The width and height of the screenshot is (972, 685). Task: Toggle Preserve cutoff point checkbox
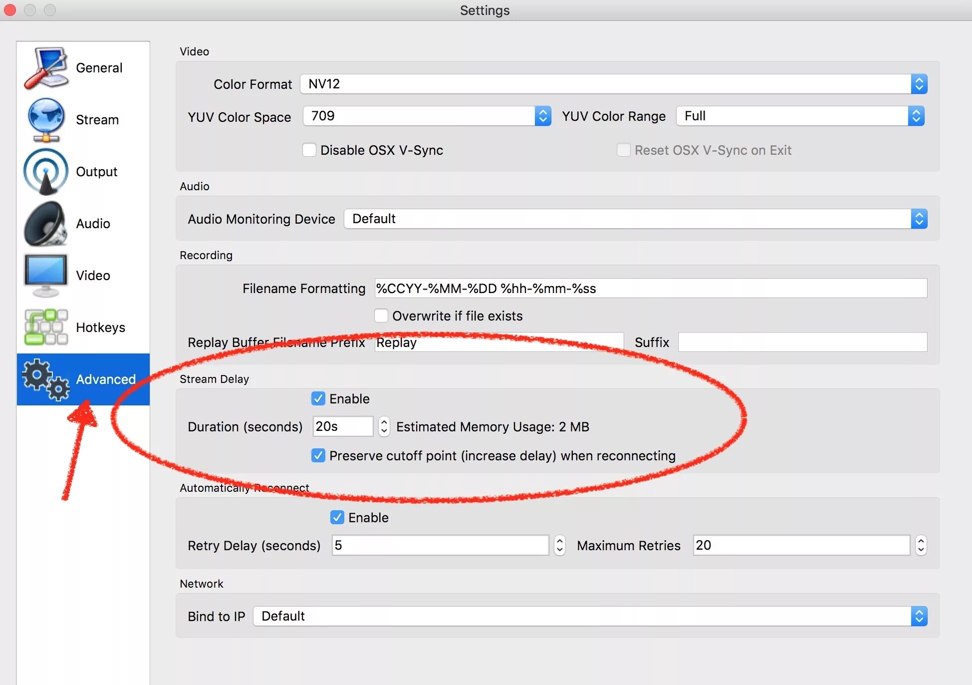pyautogui.click(x=318, y=455)
